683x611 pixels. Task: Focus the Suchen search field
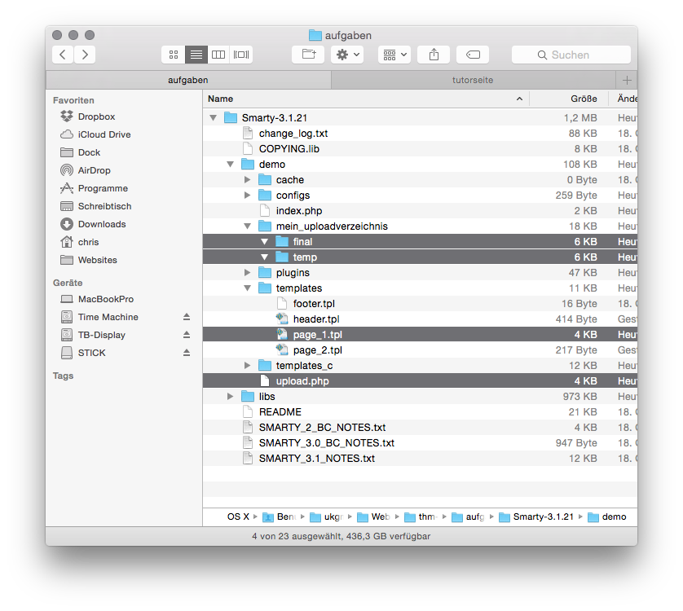click(571, 55)
